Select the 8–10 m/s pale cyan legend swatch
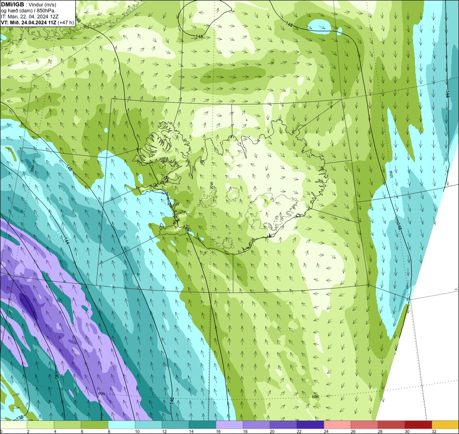Viewport: 459px width, 434px height. pos(122,425)
